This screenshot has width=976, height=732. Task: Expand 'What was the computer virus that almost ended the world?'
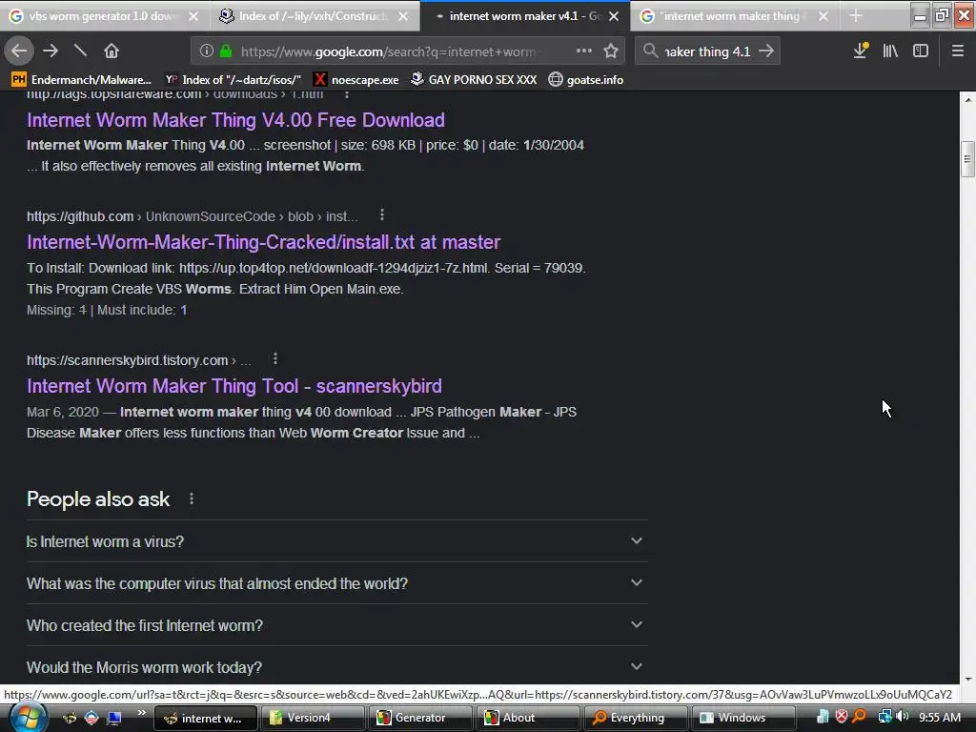click(x=336, y=583)
